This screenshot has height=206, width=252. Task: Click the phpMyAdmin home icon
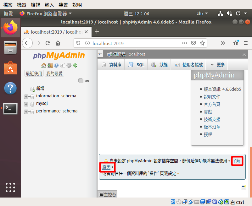click(43, 65)
